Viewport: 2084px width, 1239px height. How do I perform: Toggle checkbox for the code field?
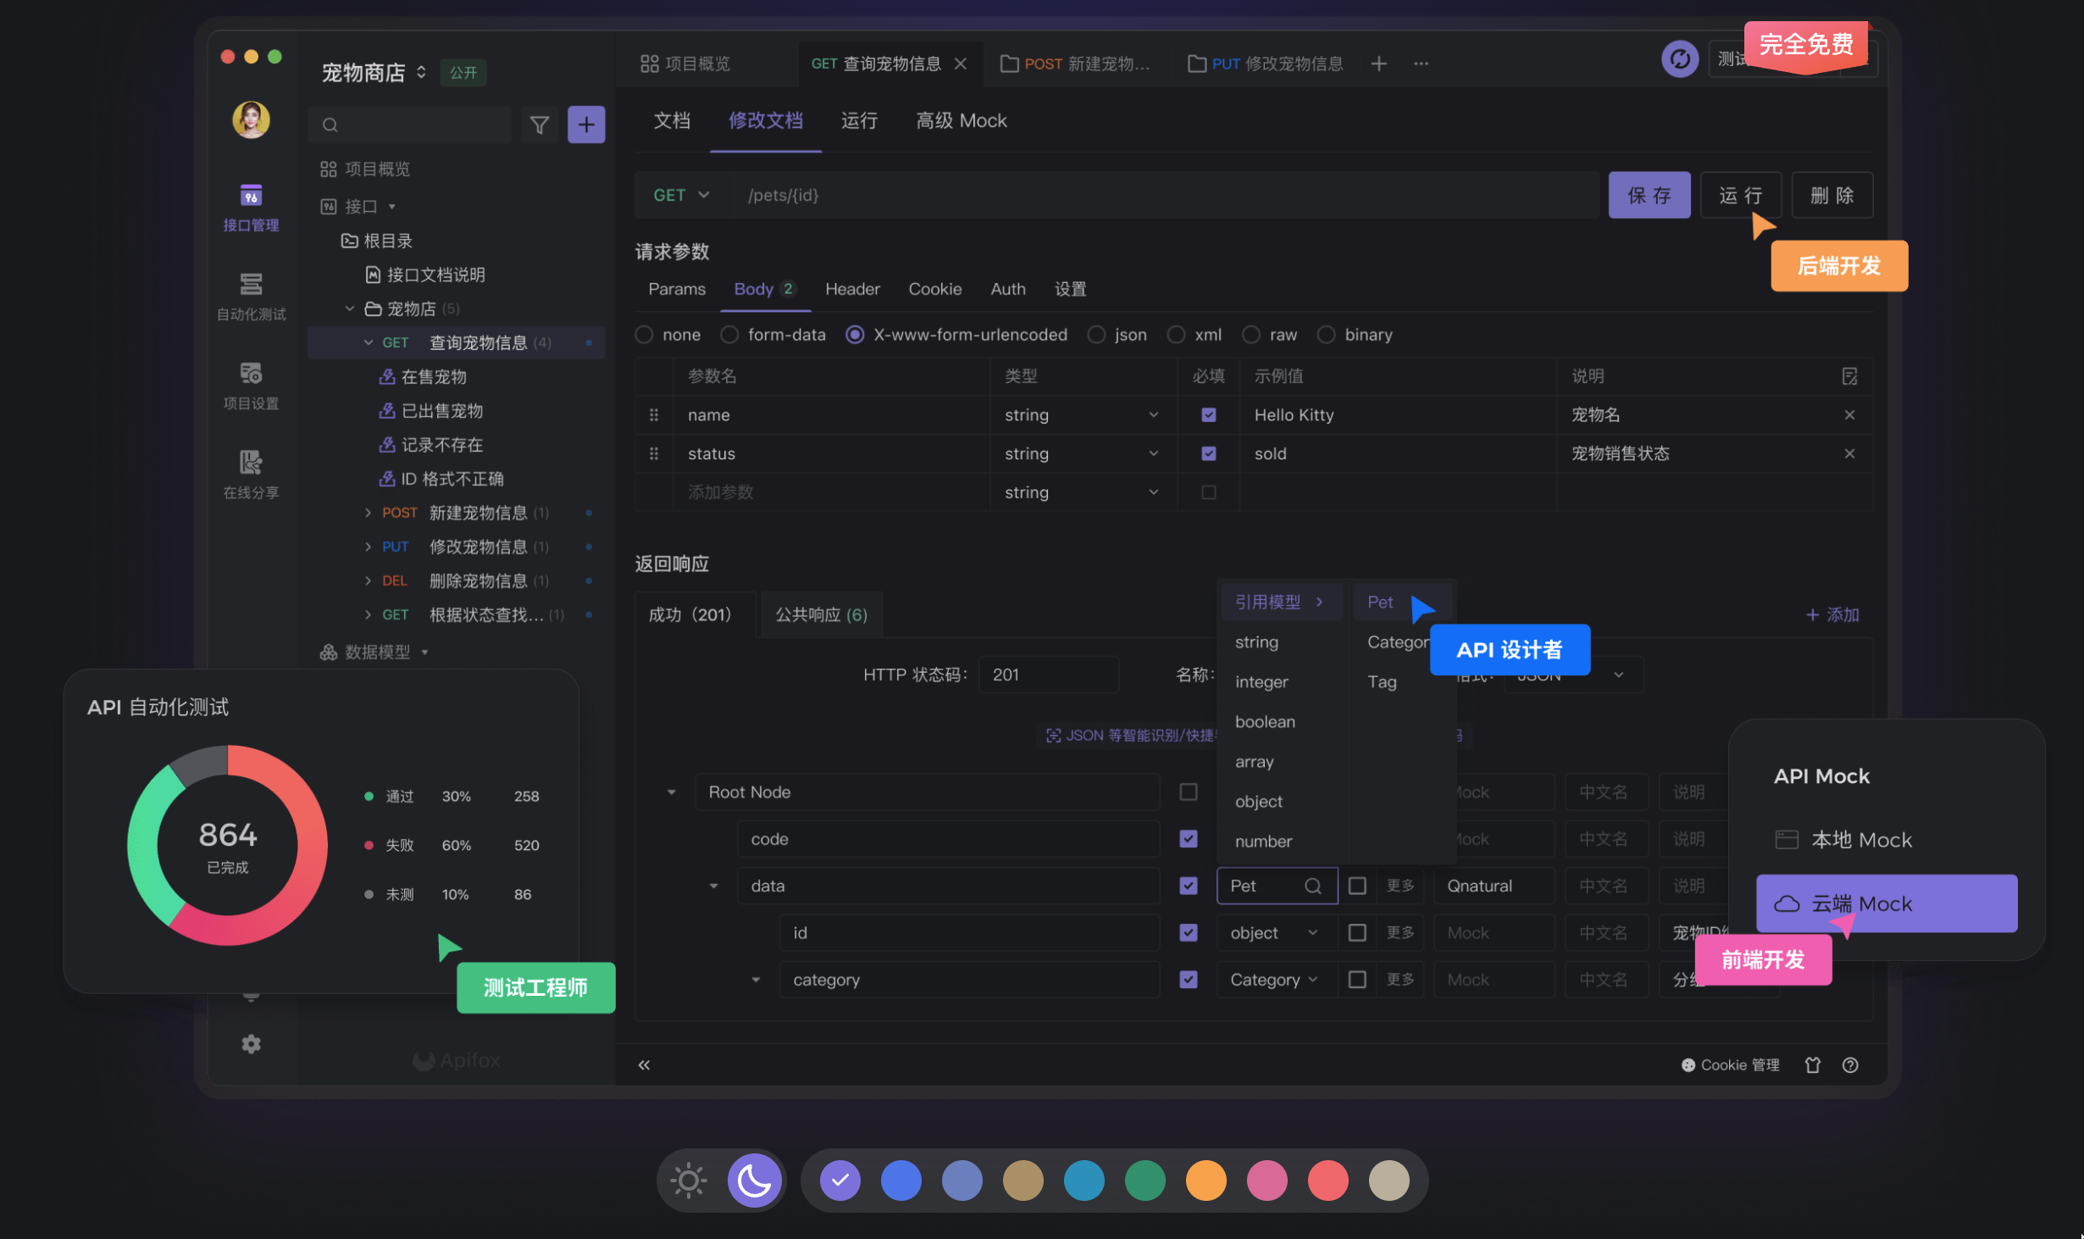click(1189, 838)
